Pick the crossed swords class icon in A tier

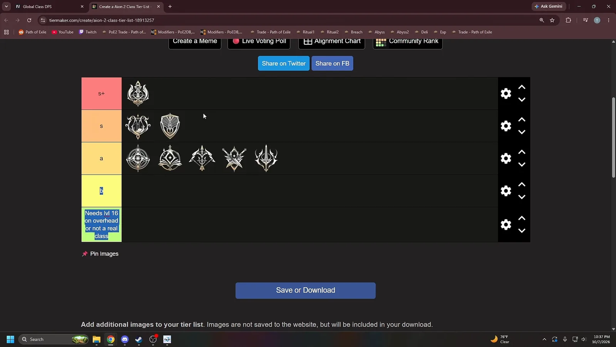234,158
